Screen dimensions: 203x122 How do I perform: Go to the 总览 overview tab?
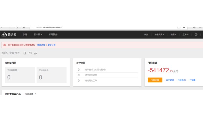tap(25, 34)
